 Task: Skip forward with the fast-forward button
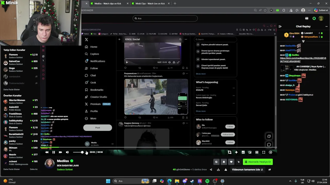pyautogui.click(x=60, y=152)
